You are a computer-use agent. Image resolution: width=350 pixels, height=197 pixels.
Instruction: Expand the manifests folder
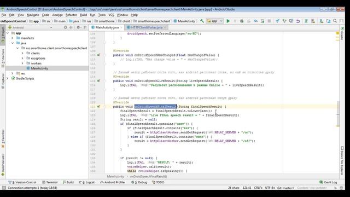(13, 38)
